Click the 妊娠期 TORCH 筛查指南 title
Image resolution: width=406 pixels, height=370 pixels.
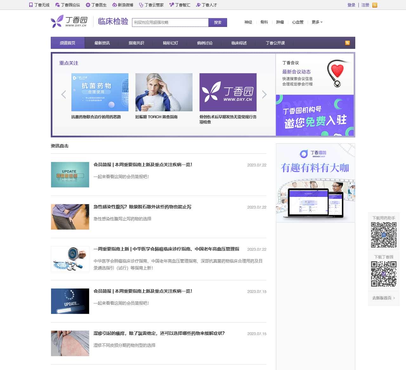coord(156,117)
